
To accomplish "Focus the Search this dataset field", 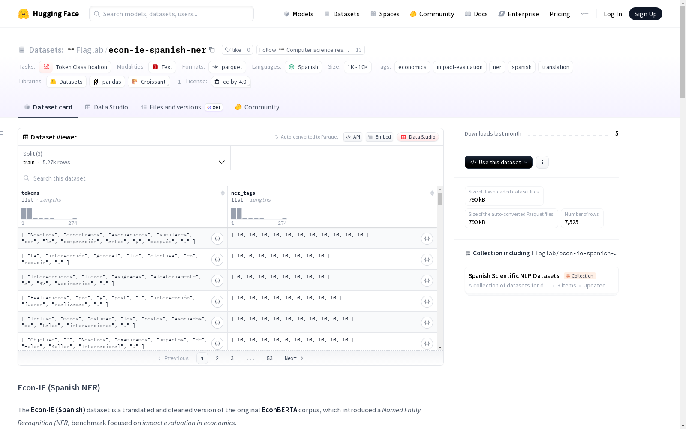I will [x=231, y=178].
